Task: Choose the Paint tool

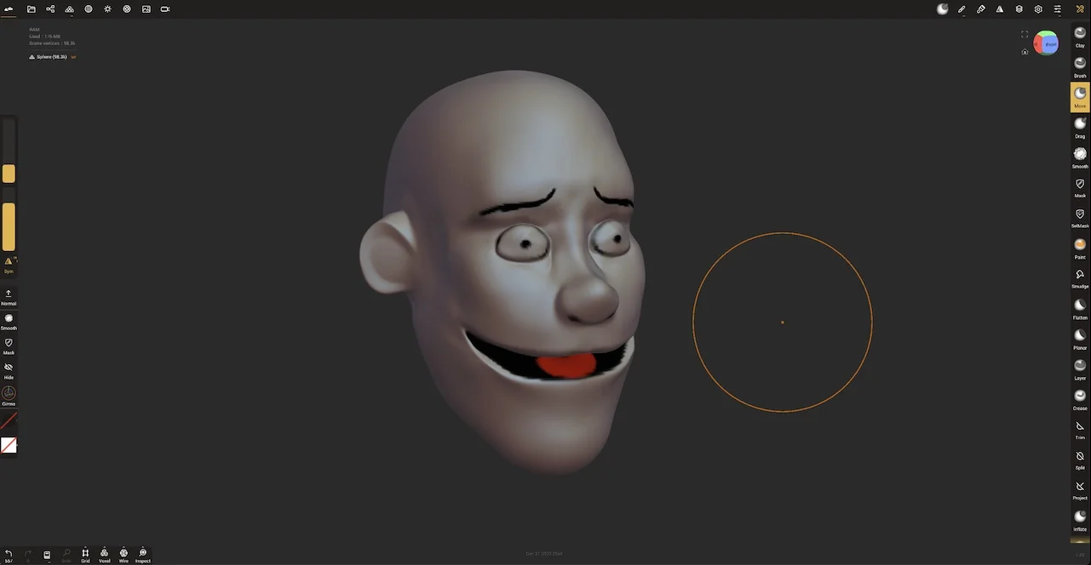Action: pyautogui.click(x=1080, y=248)
